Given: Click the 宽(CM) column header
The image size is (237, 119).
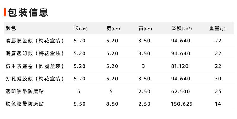Looking at the screenshot, I should (113, 28).
